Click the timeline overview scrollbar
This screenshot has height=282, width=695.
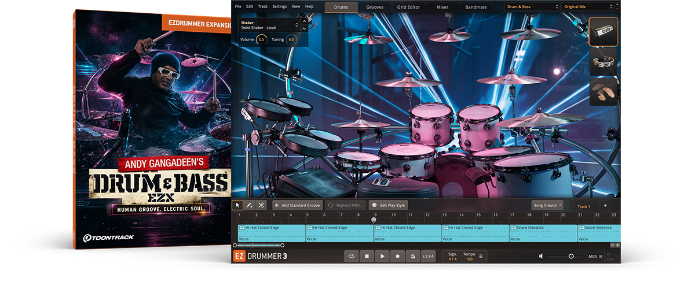[x=258, y=245]
